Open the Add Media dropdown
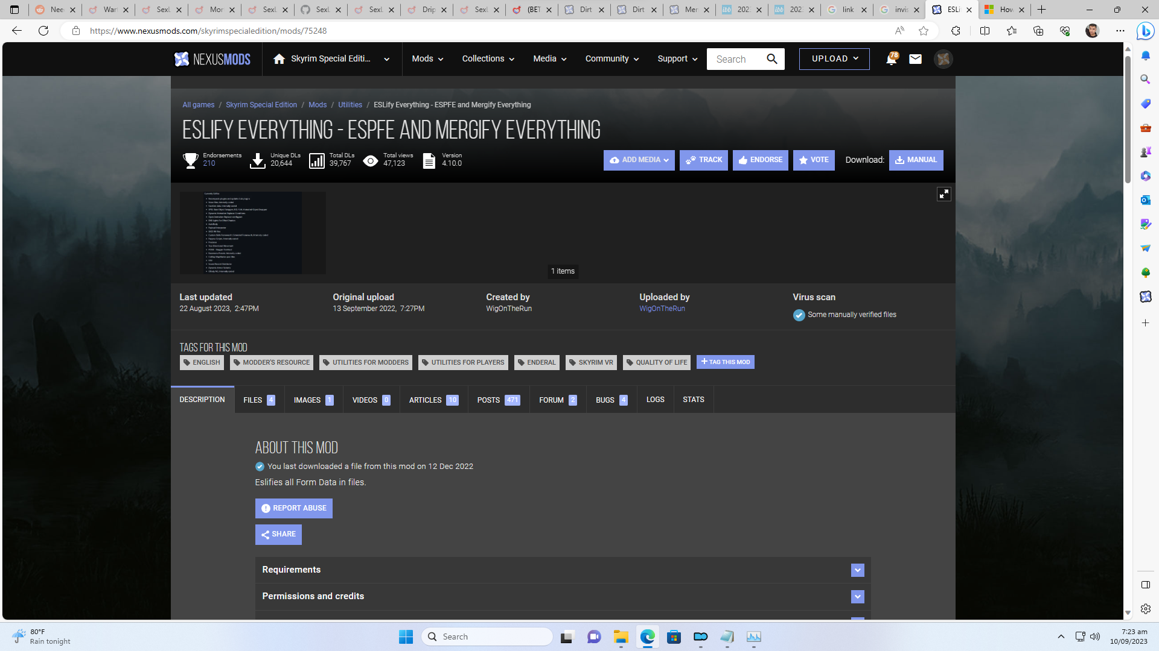The width and height of the screenshot is (1159, 651). coord(639,160)
